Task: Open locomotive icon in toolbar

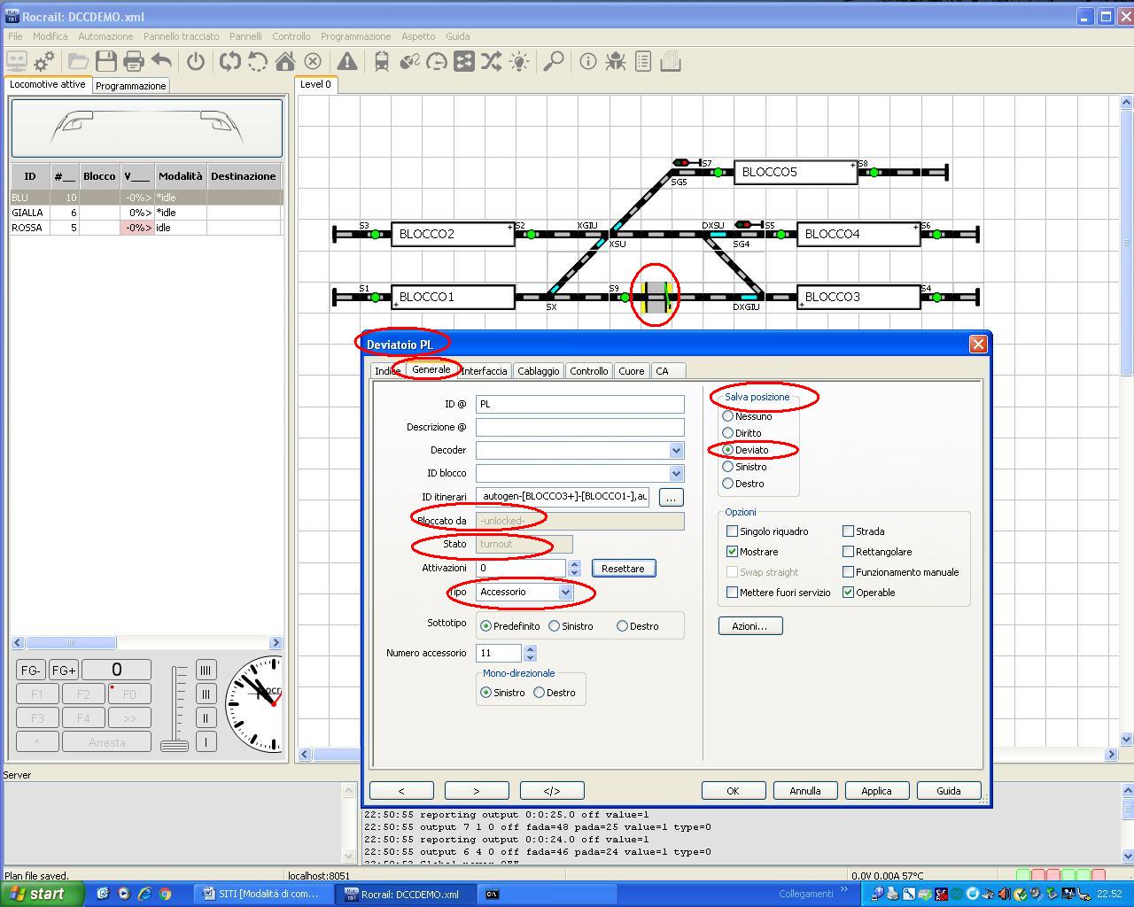Action: (x=382, y=61)
